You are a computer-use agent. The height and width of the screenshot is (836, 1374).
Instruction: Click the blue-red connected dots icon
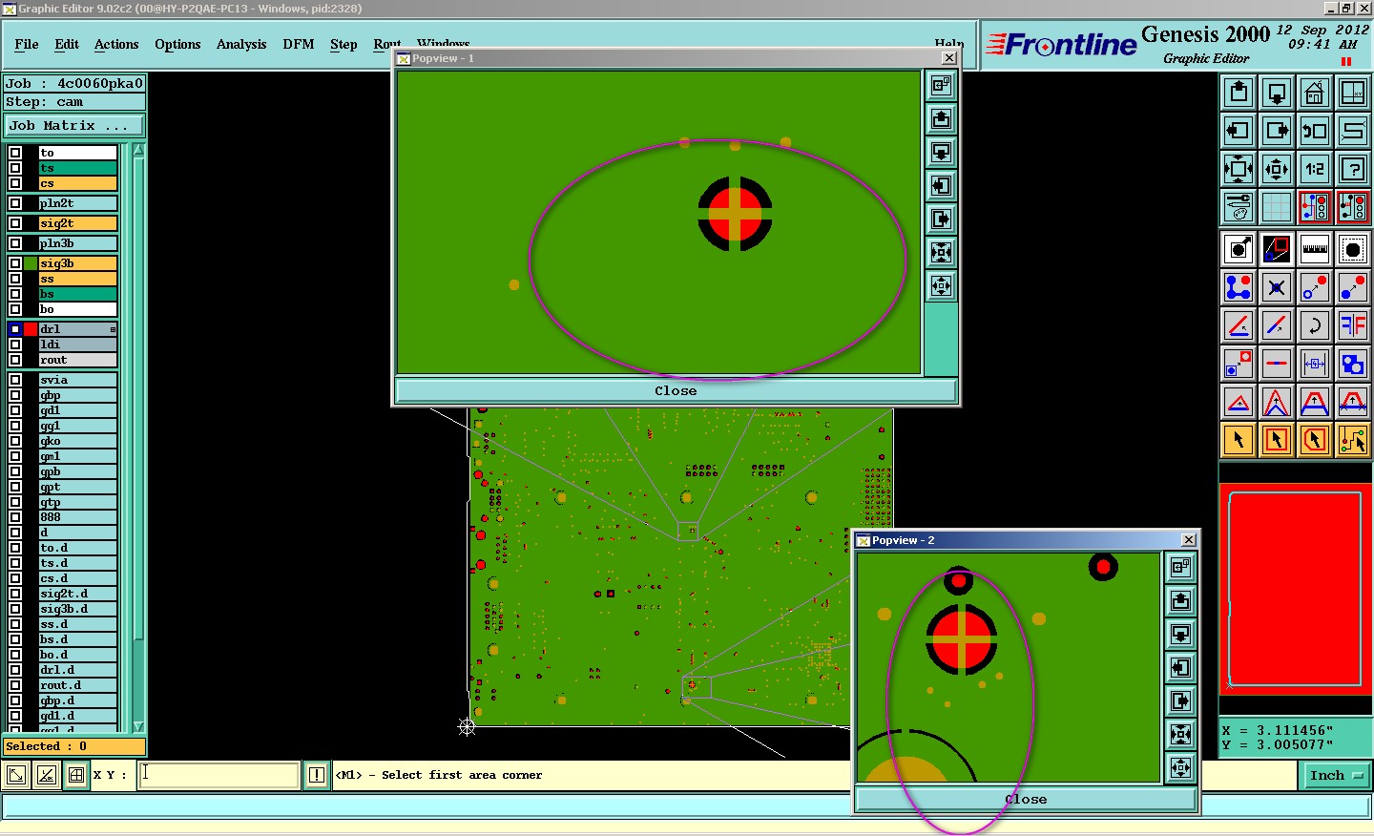[1239, 287]
